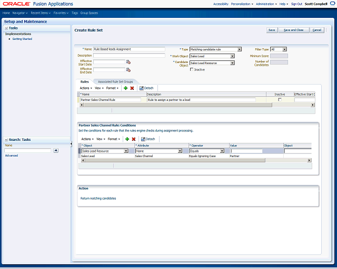Add a new condition with green plus
The width and height of the screenshot is (337, 269).
127,139
